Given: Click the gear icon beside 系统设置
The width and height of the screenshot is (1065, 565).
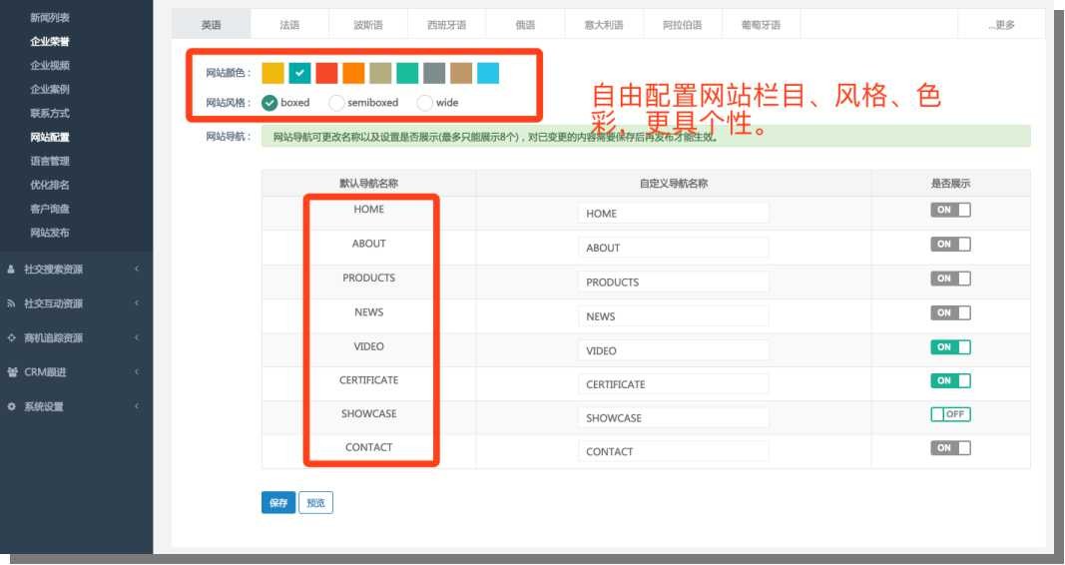Looking at the screenshot, I should [x=11, y=406].
